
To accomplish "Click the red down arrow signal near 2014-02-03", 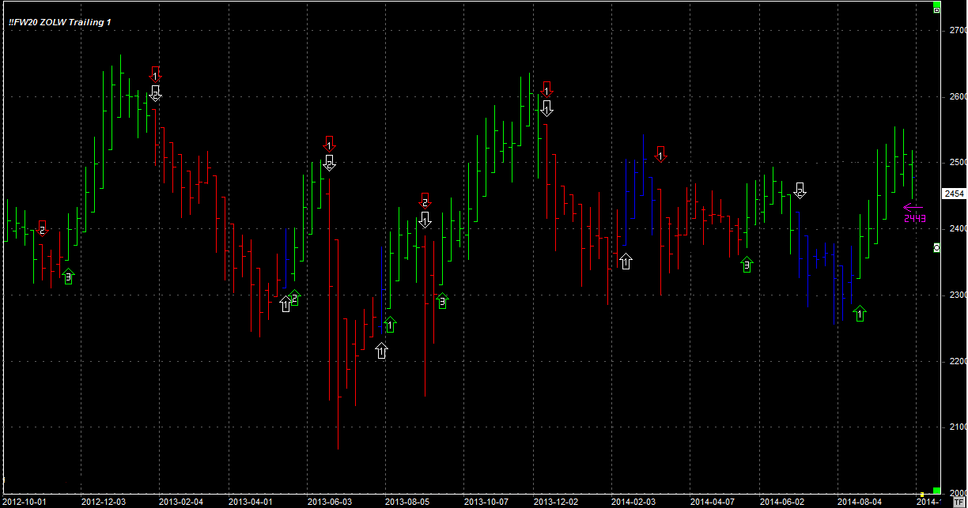I will tap(660, 155).
